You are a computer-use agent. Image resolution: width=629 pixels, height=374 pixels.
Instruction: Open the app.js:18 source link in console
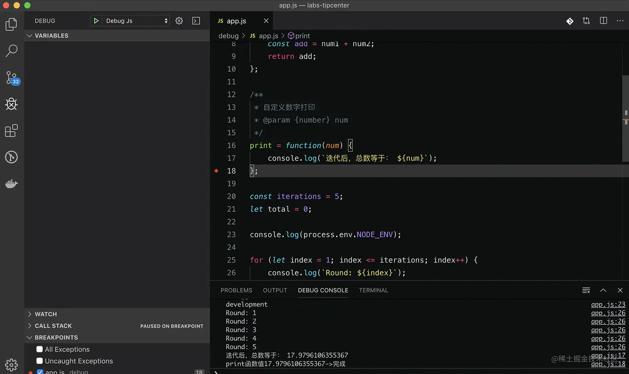608,364
